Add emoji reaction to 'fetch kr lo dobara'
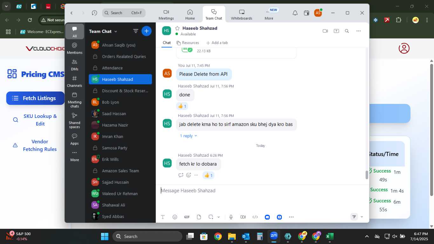Image resolution: width=434 pixels, height=244 pixels. pyautogui.click(x=188, y=175)
